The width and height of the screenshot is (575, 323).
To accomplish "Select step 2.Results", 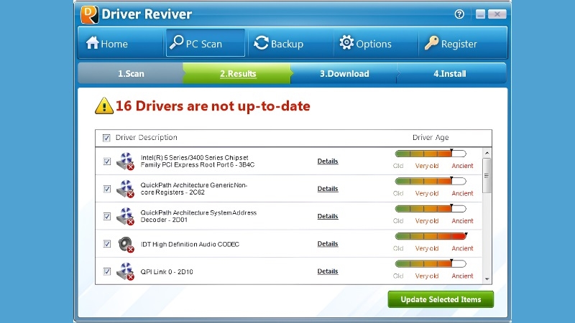I will pyautogui.click(x=238, y=74).
